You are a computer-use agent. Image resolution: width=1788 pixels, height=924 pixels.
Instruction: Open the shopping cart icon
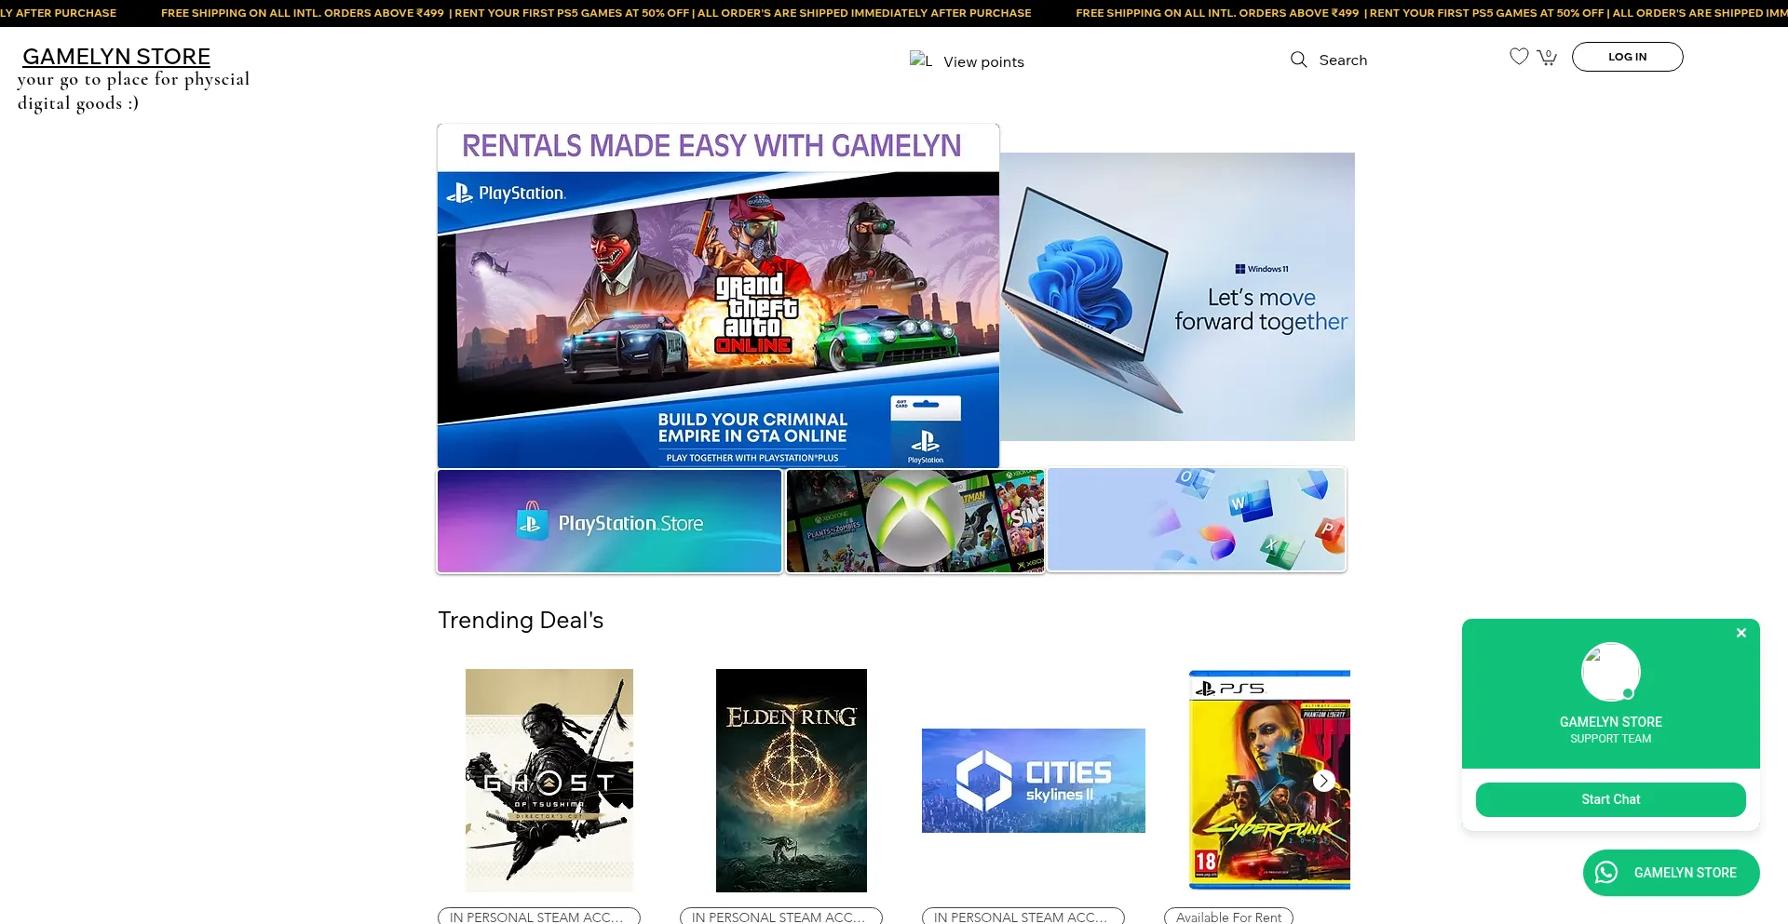[x=1547, y=57]
